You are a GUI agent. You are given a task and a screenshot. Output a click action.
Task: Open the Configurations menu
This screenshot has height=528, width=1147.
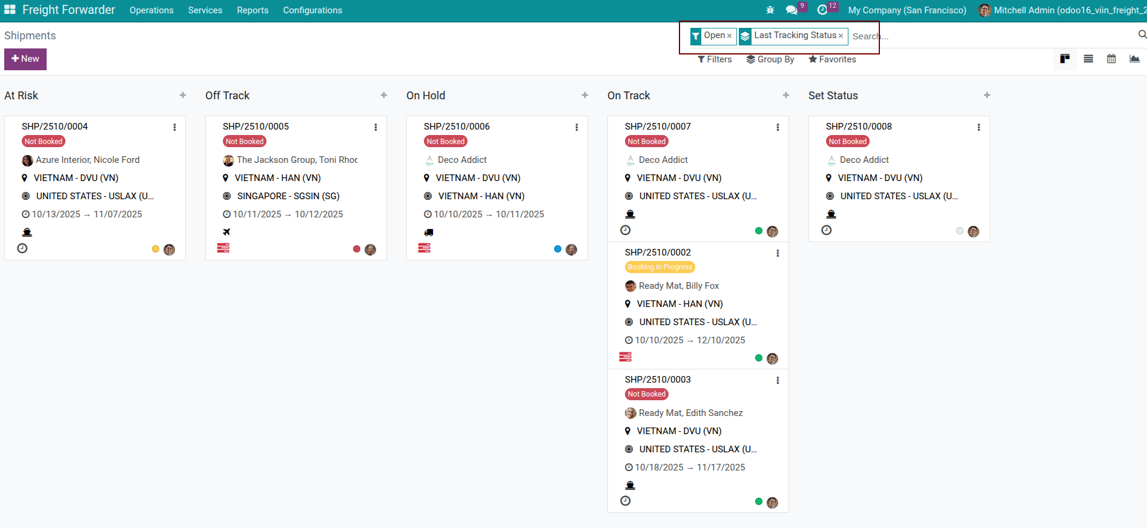click(312, 10)
